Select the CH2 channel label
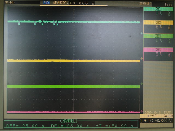 click(157, 22)
